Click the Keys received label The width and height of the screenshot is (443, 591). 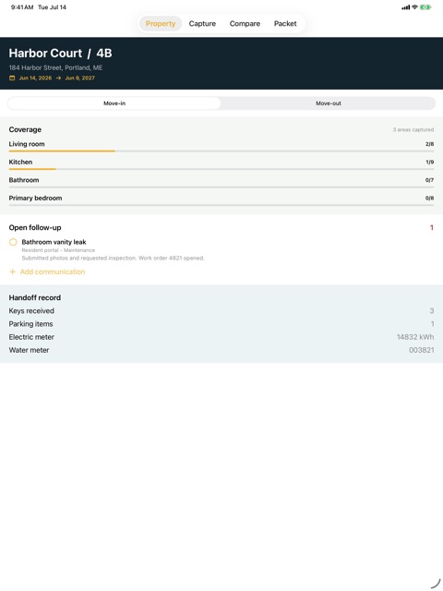click(x=31, y=311)
